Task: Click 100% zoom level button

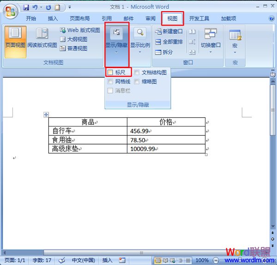Action: click(202, 260)
